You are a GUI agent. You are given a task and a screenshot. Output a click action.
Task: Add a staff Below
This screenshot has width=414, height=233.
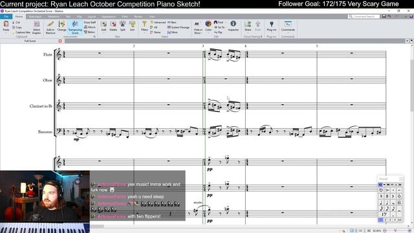[89, 32]
